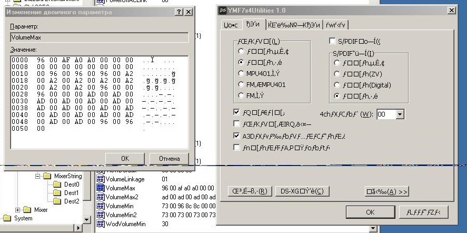This screenshot has height=233, width=467.
Task: Open the 4ch (W) combo box dropdown
Action: click(400, 114)
